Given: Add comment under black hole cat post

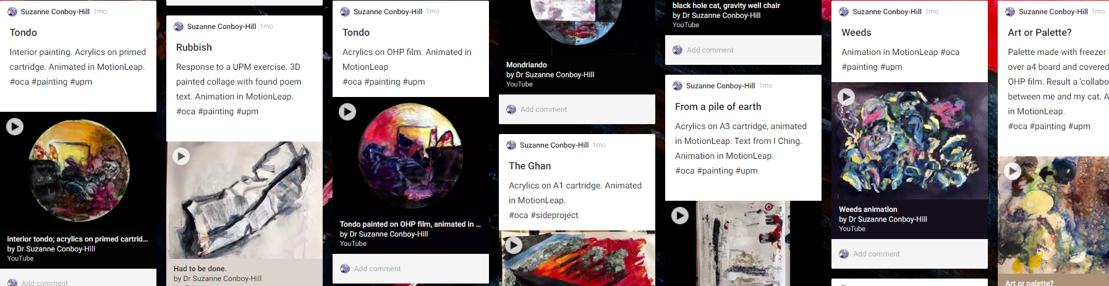Looking at the screenshot, I should 710,50.
